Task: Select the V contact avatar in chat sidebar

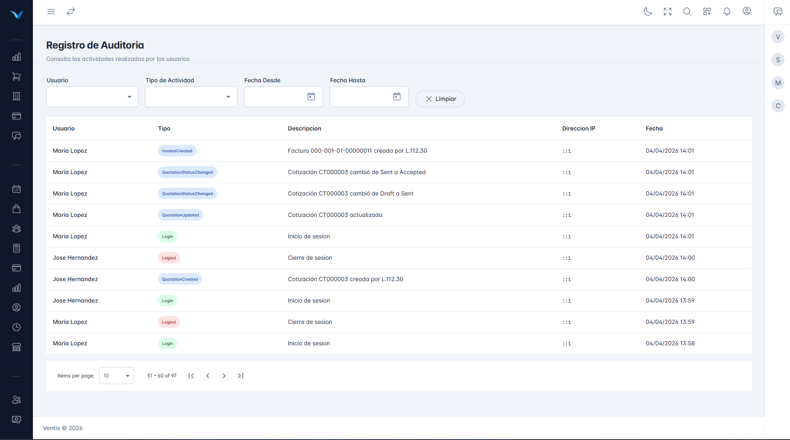Action: point(778,37)
